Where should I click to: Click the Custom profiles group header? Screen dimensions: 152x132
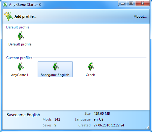coord(19,58)
